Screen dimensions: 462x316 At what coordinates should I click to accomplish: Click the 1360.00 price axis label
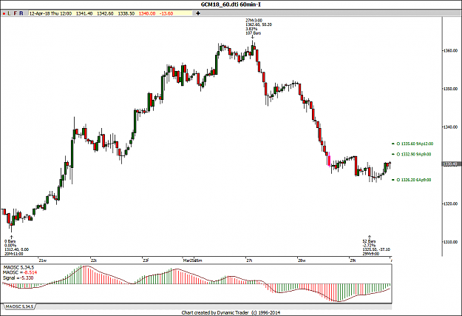[x=451, y=51]
